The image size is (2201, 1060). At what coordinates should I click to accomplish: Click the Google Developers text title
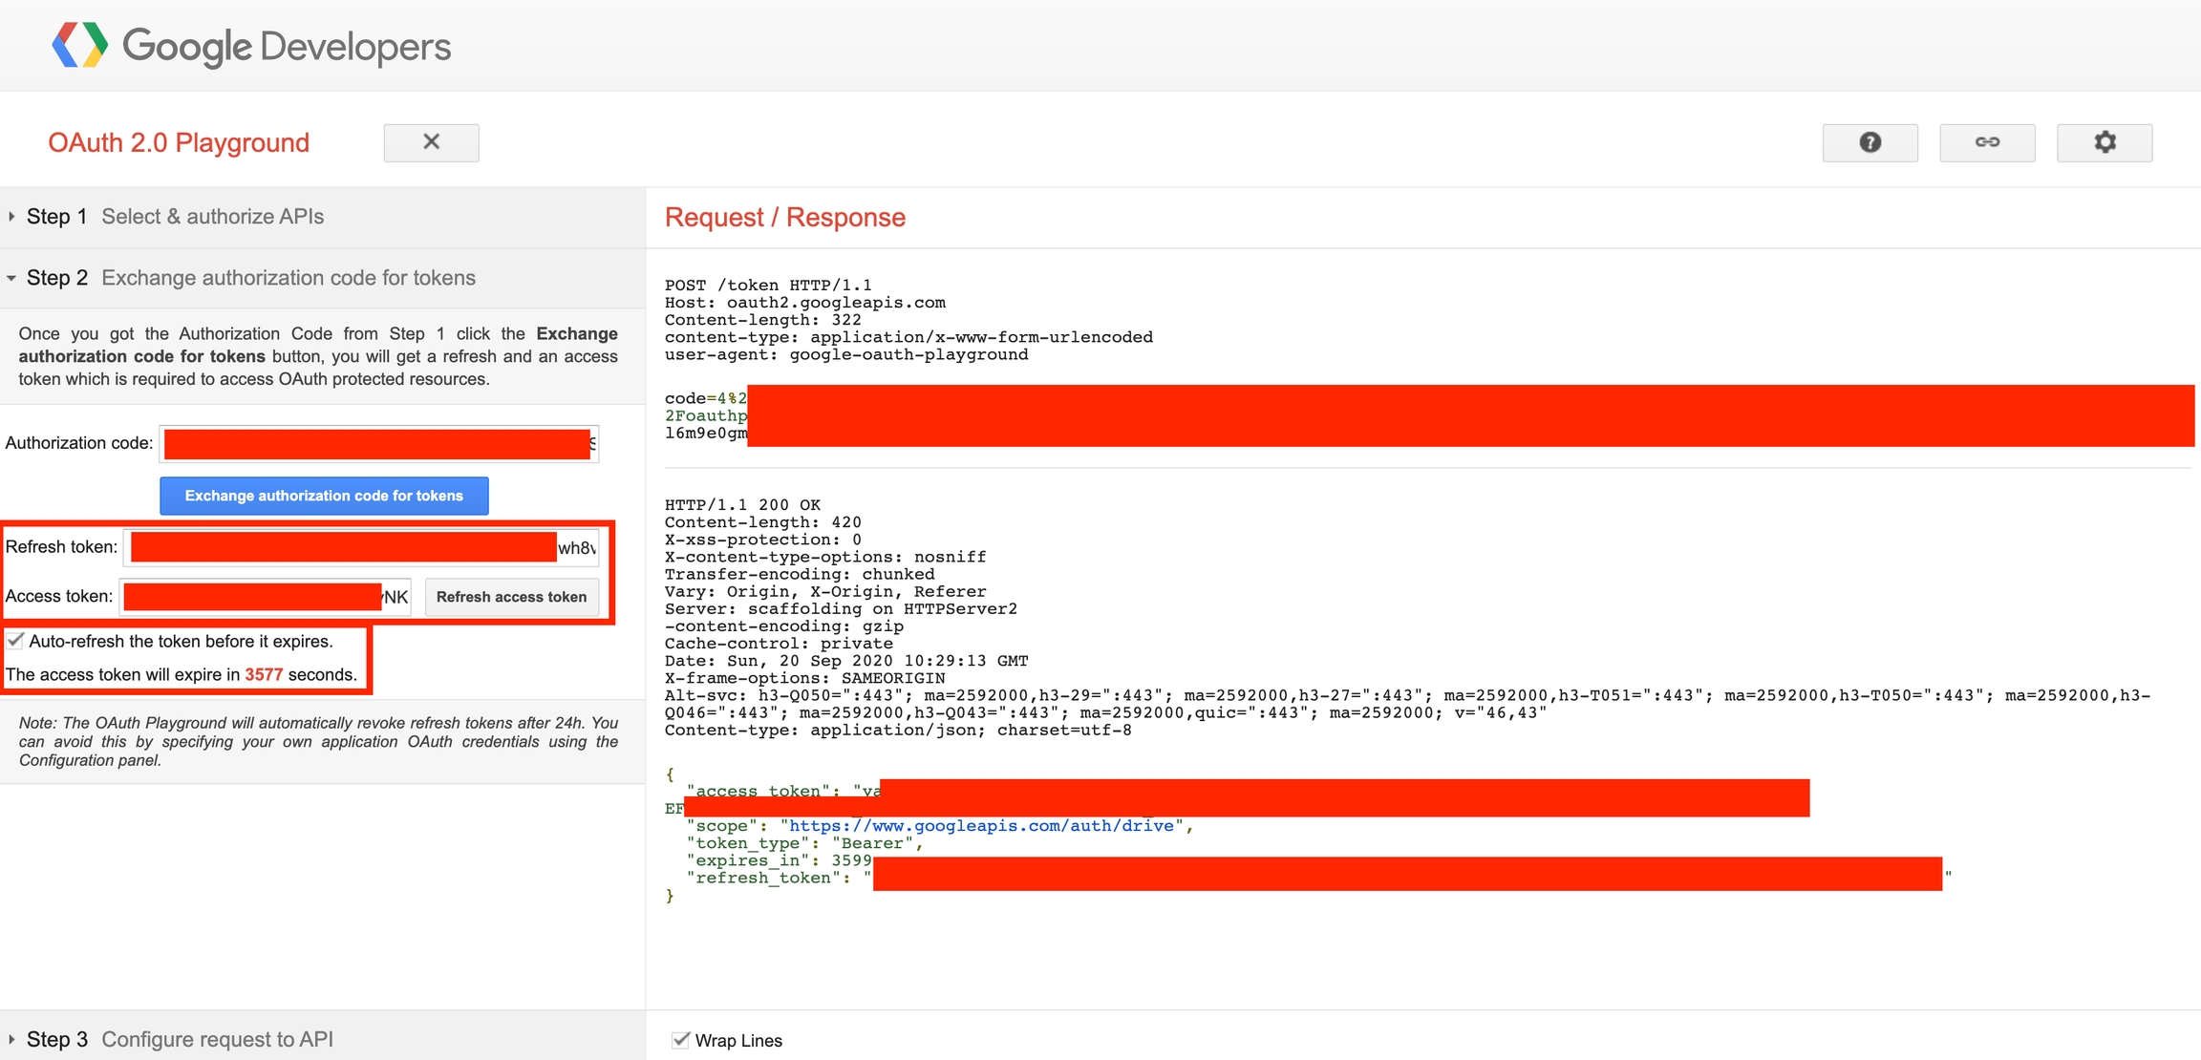click(x=287, y=46)
